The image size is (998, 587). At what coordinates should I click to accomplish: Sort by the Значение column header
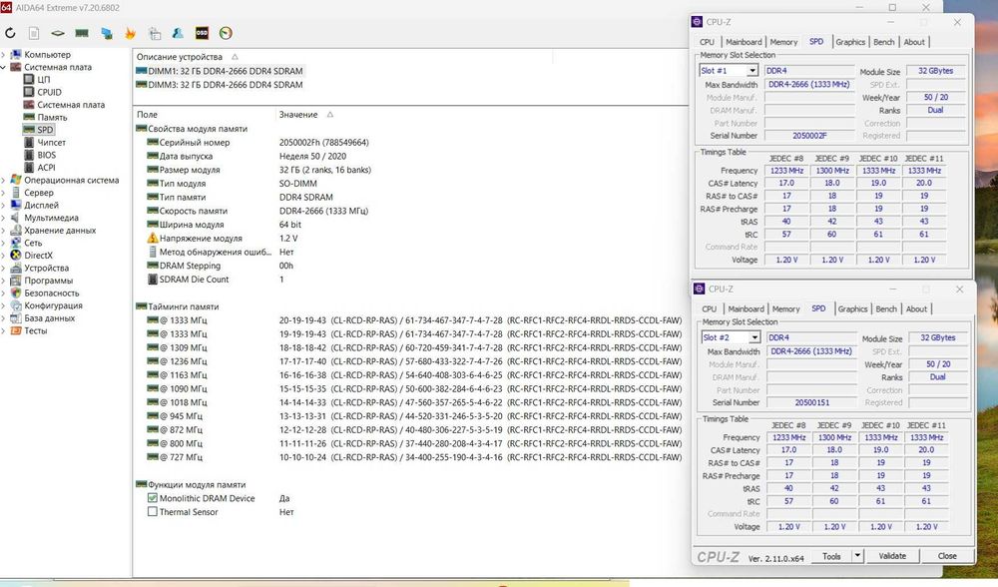(298, 115)
